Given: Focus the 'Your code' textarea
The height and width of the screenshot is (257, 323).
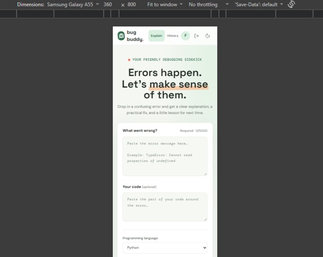Looking at the screenshot, I should click(165, 207).
